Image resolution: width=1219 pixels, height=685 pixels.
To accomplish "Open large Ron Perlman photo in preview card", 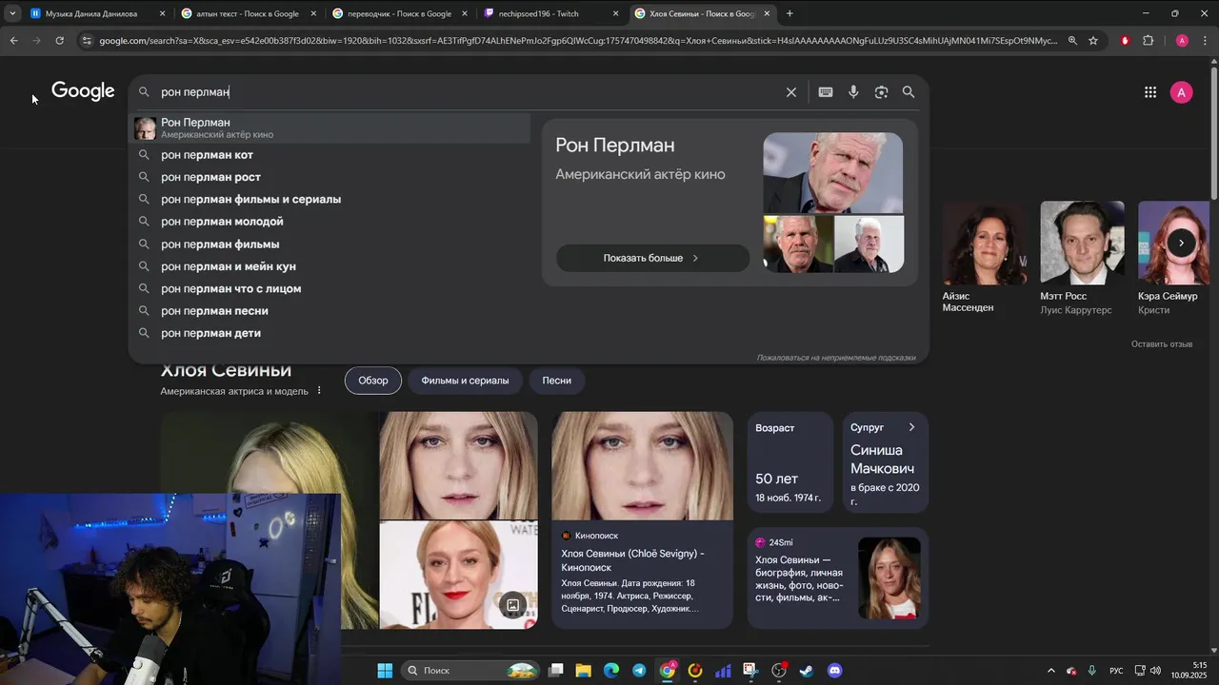I will point(833,173).
